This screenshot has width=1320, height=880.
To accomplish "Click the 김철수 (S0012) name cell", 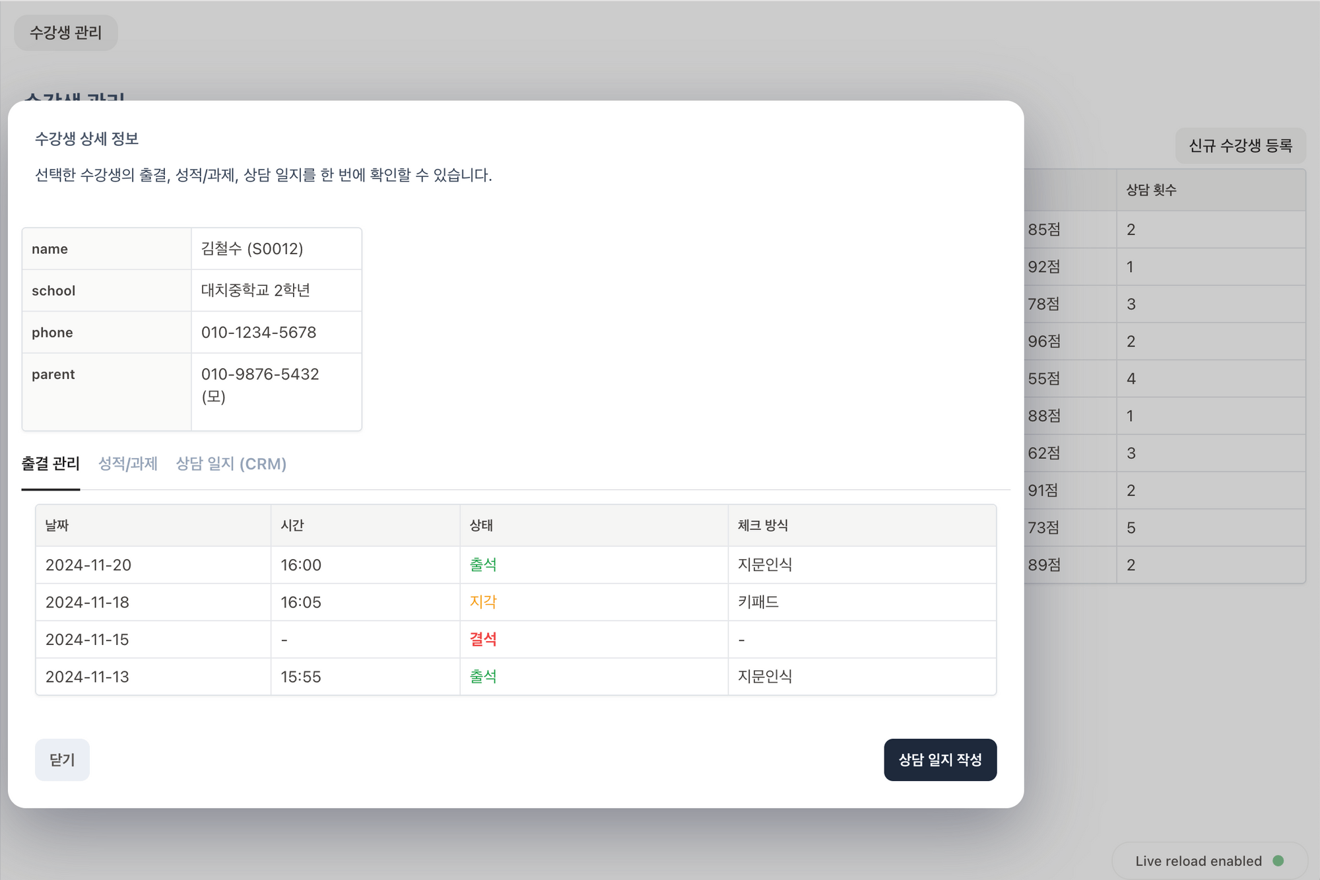I will click(252, 249).
